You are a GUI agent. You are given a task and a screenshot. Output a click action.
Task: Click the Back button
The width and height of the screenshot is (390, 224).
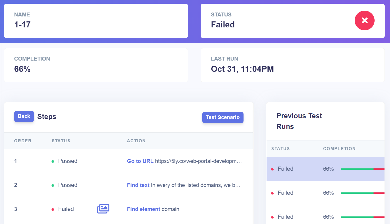(24, 116)
